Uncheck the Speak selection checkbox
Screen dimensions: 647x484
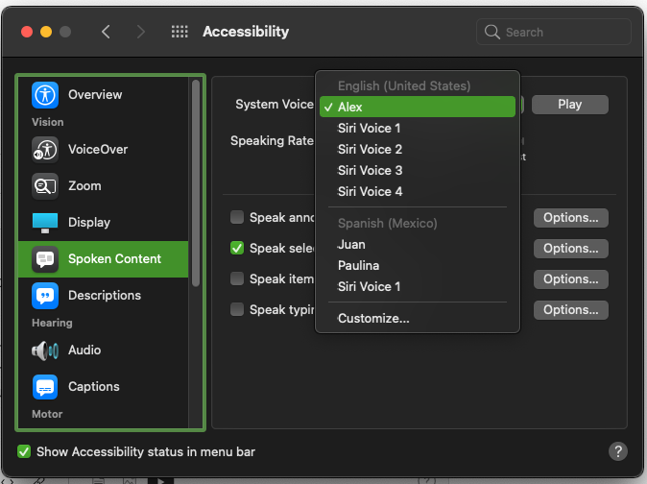[x=237, y=249]
